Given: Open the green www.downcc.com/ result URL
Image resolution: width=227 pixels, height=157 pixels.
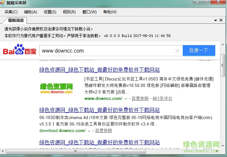Looking at the screenshot, I should 103,99.
